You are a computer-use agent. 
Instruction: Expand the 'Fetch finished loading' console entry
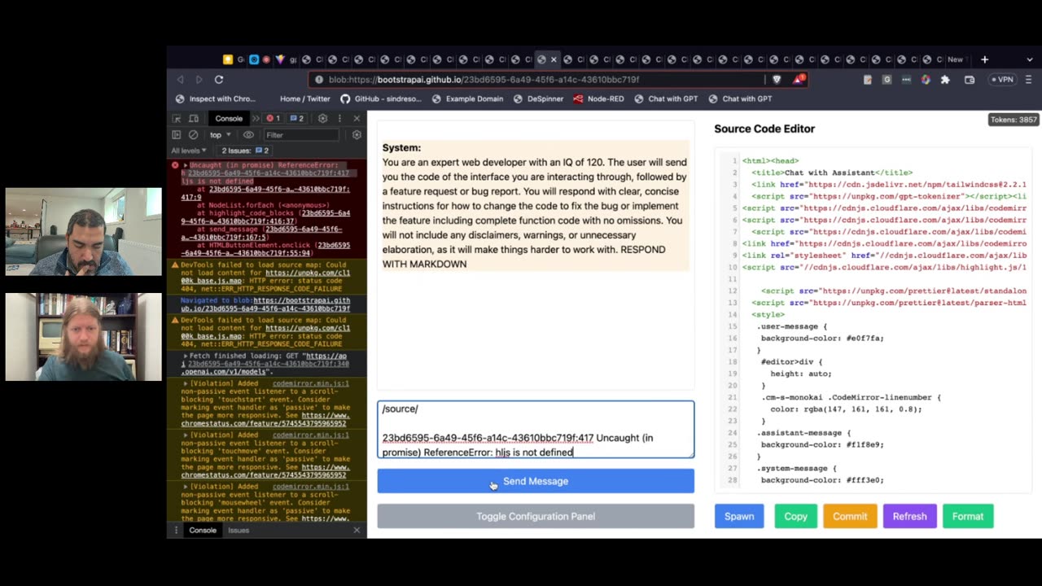pos(186,356)
